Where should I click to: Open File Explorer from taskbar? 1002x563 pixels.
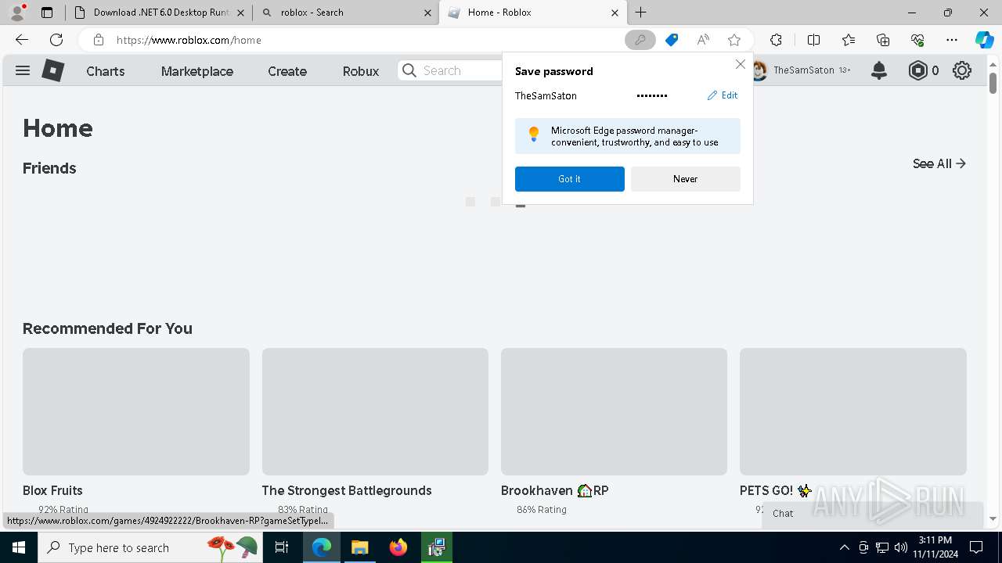(359, 547)
